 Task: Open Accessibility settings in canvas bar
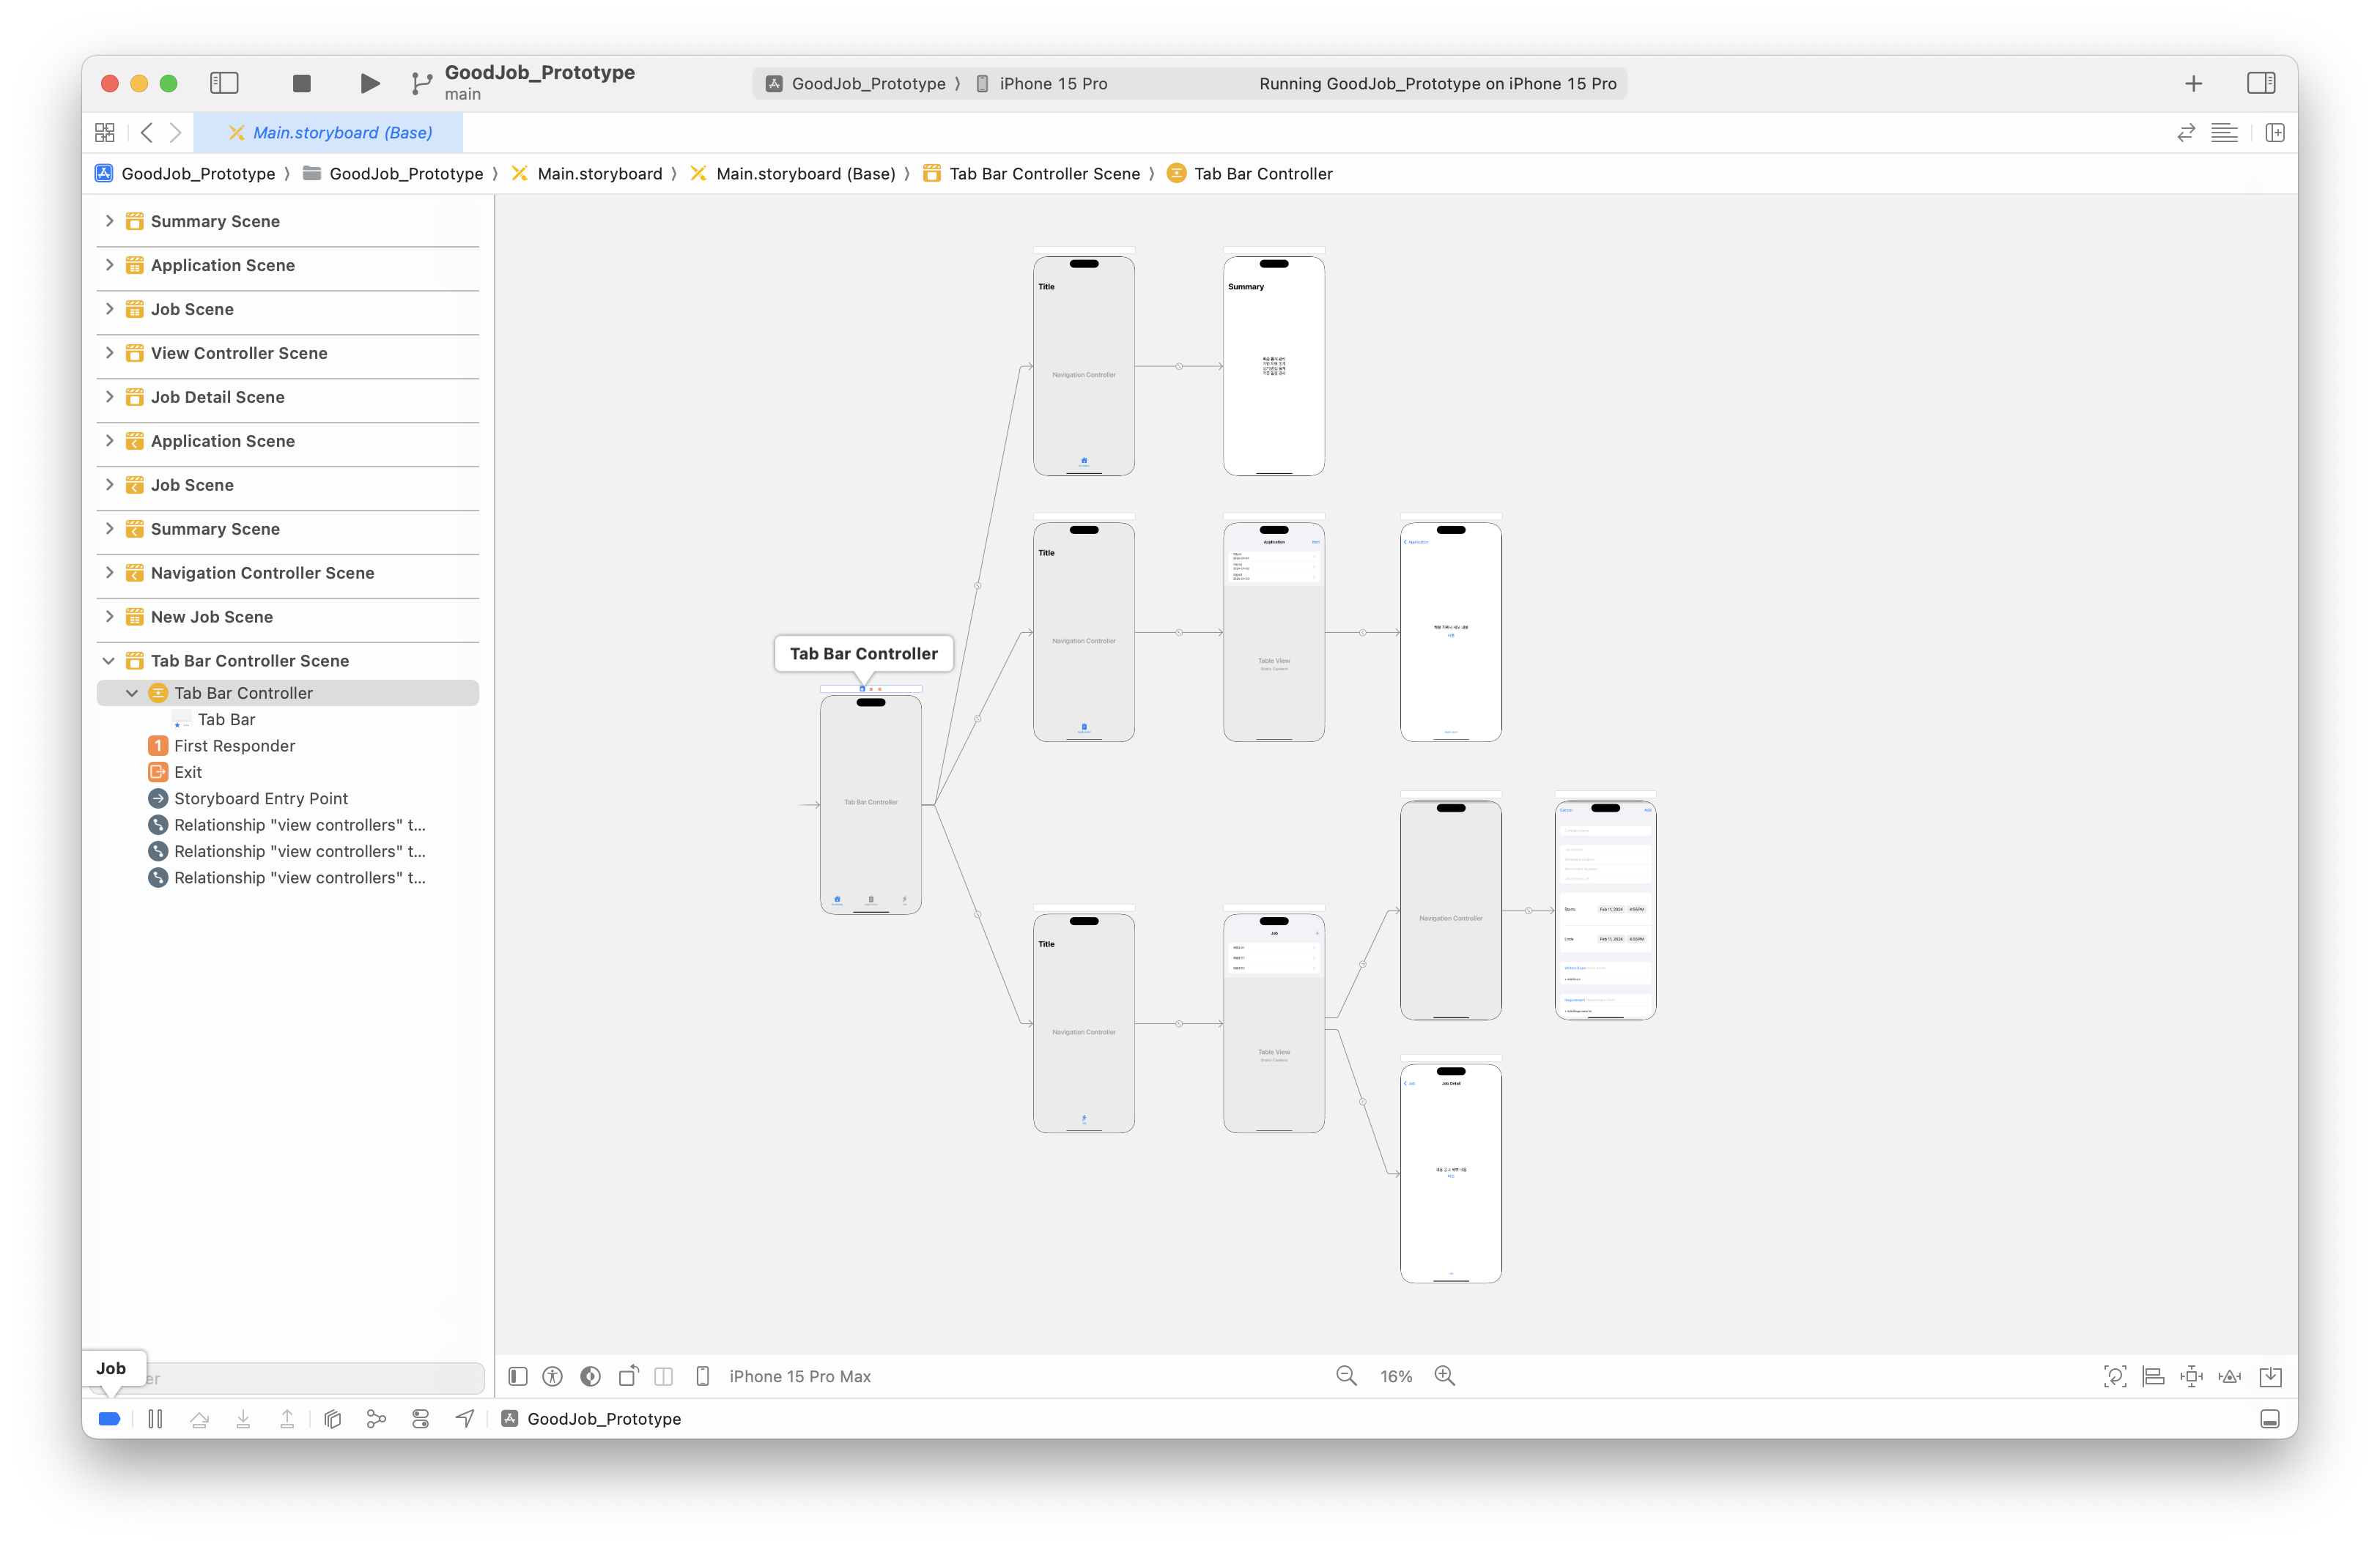click(x=552, y=1376)
